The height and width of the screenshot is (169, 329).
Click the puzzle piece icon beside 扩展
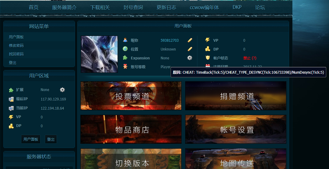[11, 90]
